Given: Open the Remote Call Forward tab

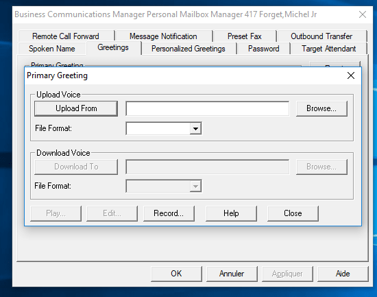Looking at the screenshot, I should 66,36.
